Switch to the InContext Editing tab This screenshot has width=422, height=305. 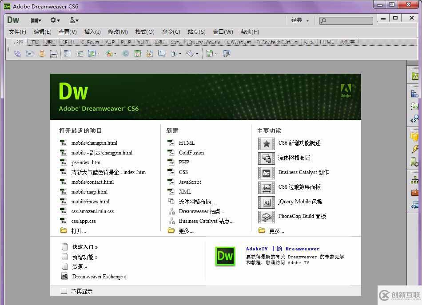pyautogui.click(x=277, y=42)
